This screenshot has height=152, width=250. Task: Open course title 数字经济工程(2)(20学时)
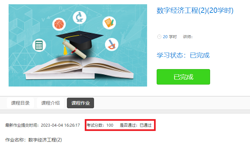click(195, 11)
